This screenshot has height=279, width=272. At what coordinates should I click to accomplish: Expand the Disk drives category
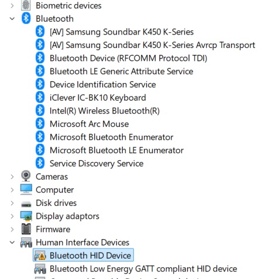click(12, 203)
